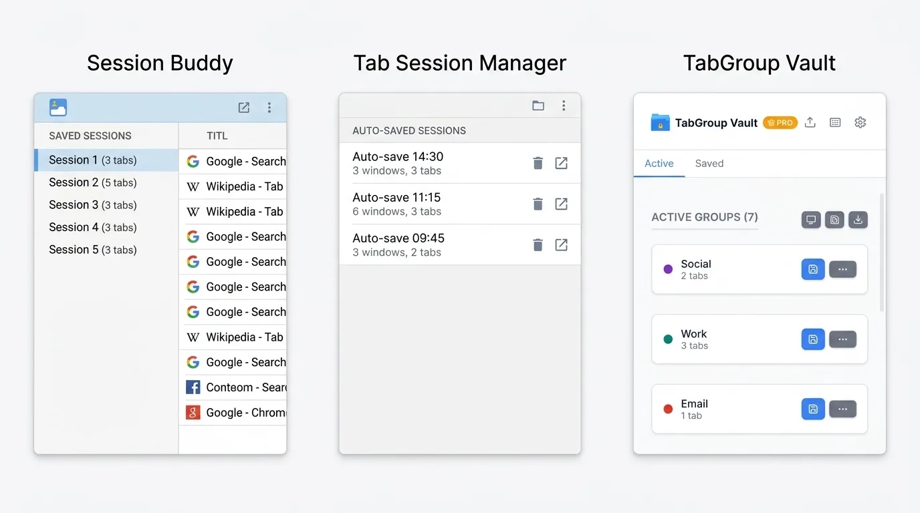
Task: Click the download icon beside Active Groups
Action: coord(858,219)
